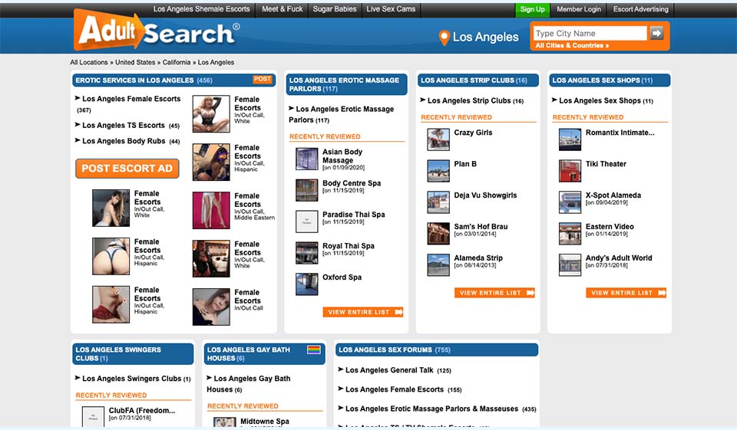Open All Cities & Countries link
The width and height of the screenshot is (737, 430).
[572, 45]
